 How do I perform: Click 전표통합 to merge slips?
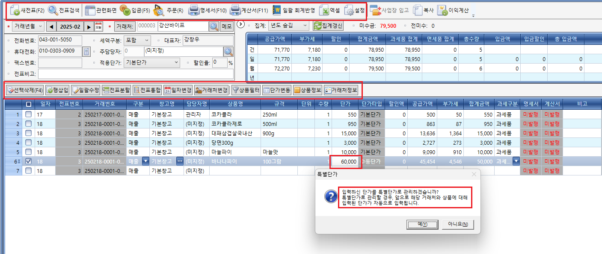[147, 90]
